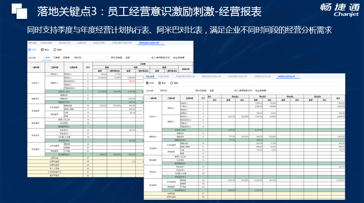
Task: Click the 2,994.00 cell in the 合计 column
Action: point(338,117)
